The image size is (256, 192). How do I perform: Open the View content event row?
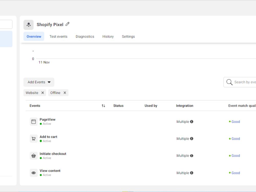coord(141,173)
